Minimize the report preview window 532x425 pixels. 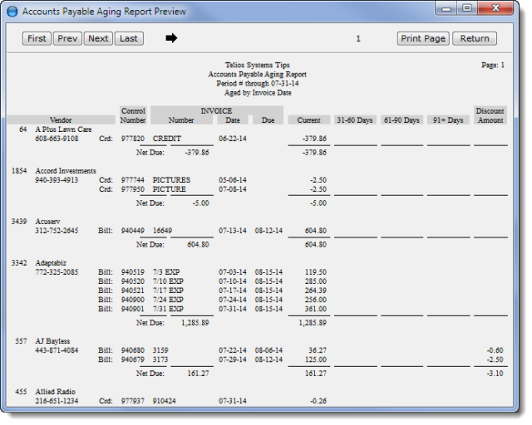point(448,9)
